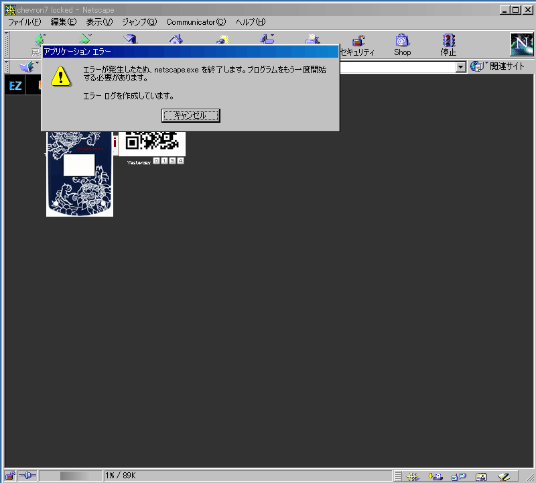The height and width of the screenshot is (483, 536).
Task: Collapse the location toolbar via its grip
Action: (x=7, y=66)
